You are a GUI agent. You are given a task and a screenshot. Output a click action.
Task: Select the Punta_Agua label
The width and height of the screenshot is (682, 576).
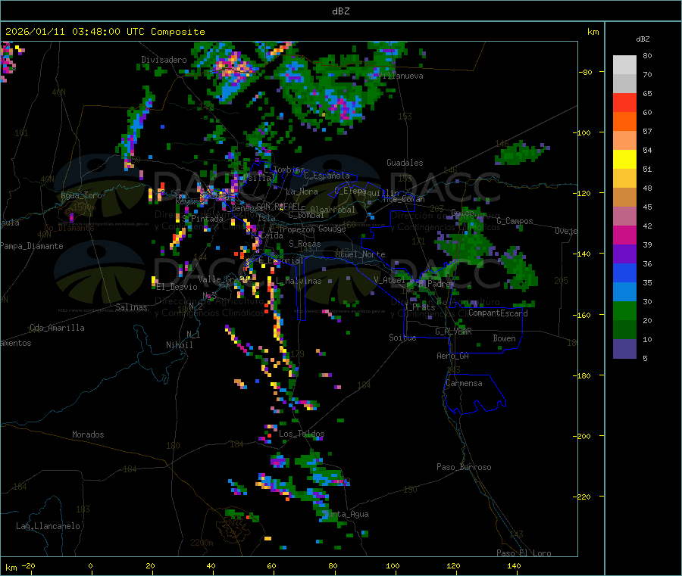346,514
